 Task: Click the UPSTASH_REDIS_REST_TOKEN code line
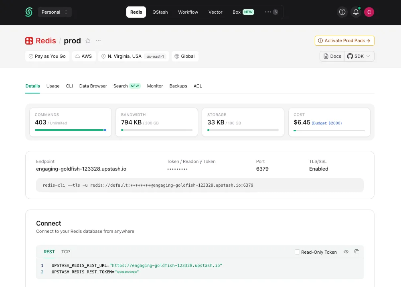click(96, 272)
